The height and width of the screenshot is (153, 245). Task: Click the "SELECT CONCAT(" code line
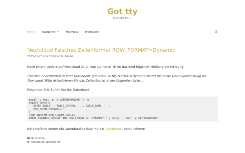pos(40,103)
